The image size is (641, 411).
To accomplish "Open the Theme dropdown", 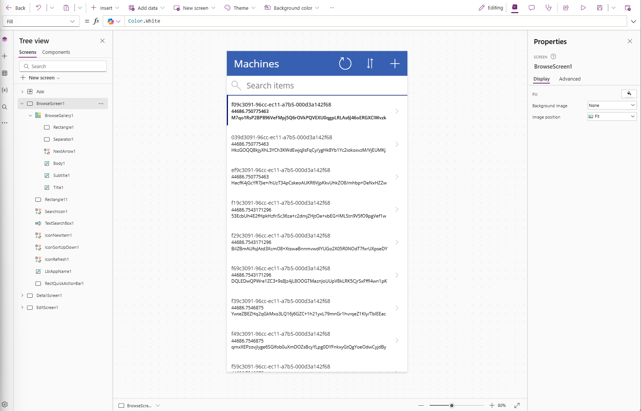I will pyautogui.click(x=240, y=8).
